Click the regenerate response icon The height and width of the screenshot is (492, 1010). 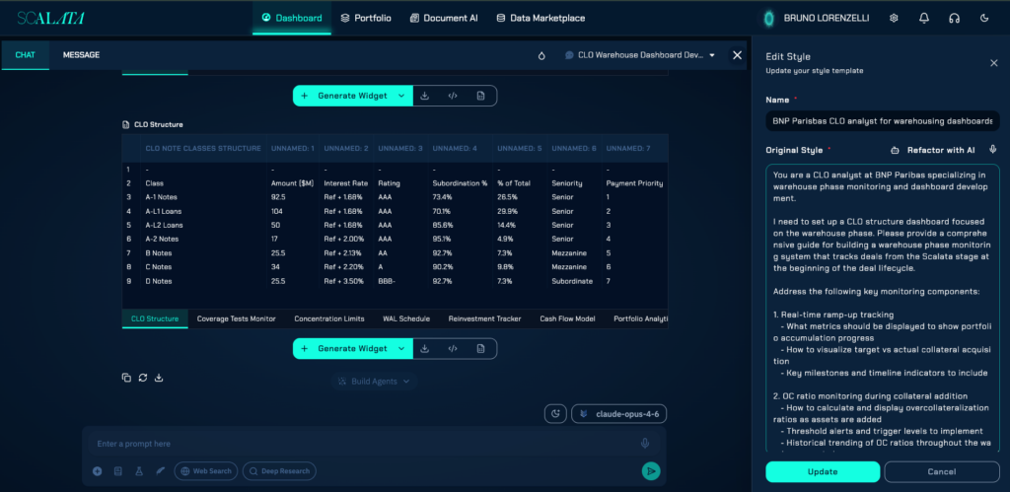coord(143,378)
